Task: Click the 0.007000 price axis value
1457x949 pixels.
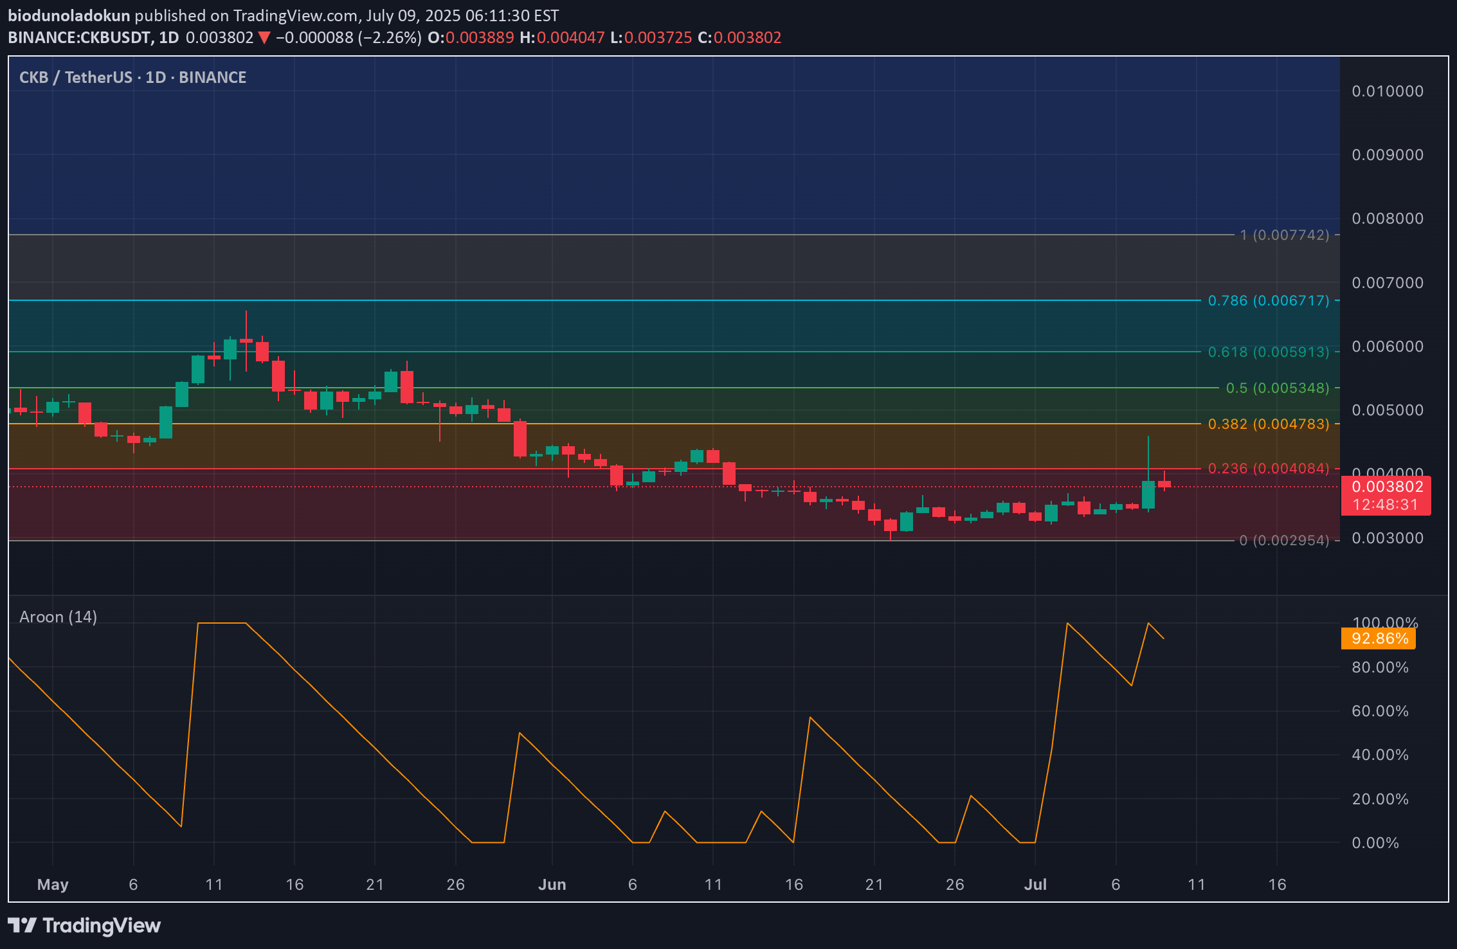Action: coord(1388,283)
